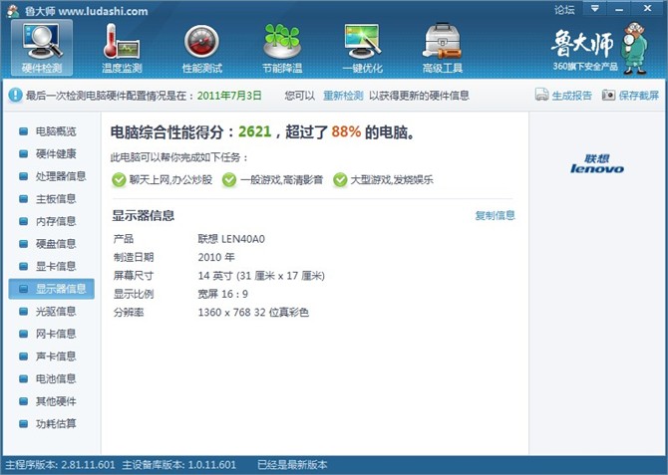
Task: Open the 高级工具 advanced tools
Action: pos(443,48)
